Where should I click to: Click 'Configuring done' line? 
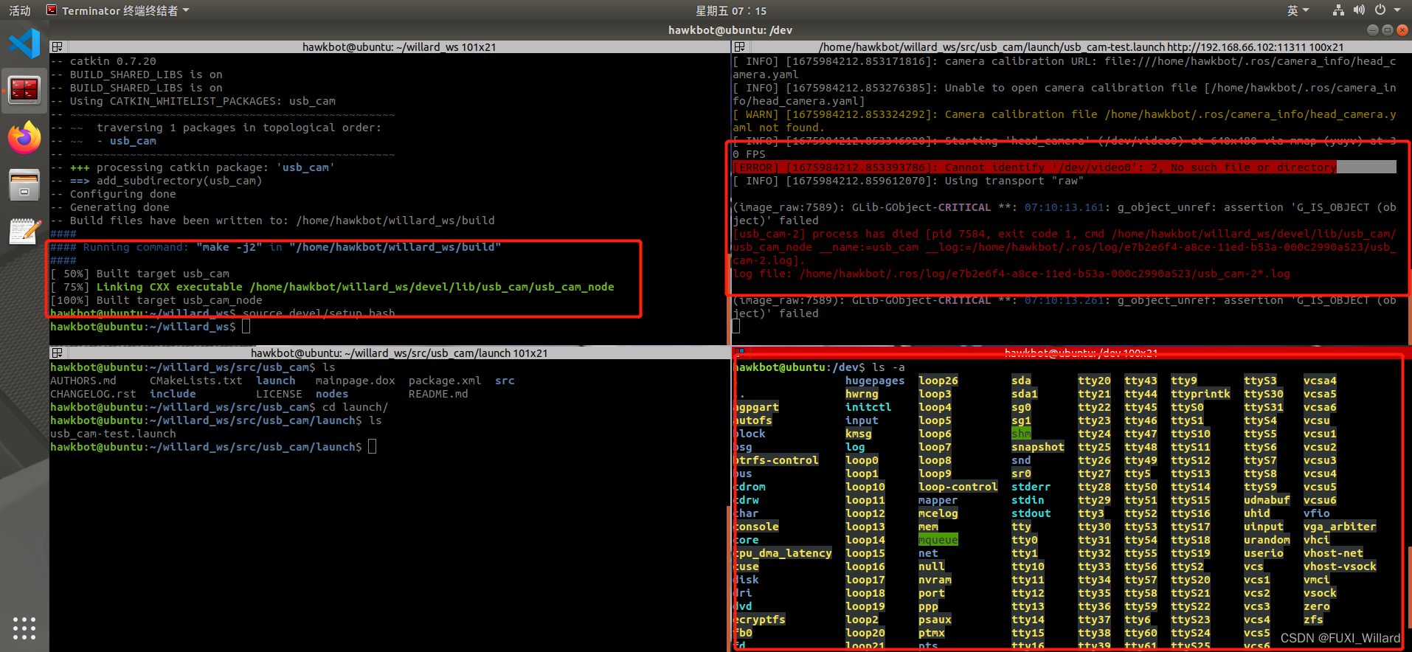click(113, 194)
